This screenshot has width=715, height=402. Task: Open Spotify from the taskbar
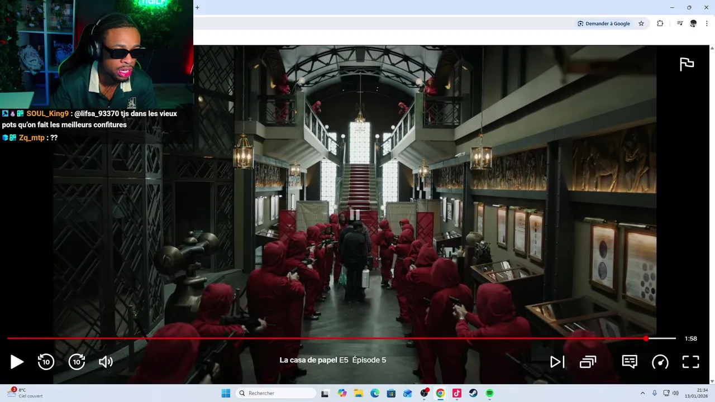[489, 393]
